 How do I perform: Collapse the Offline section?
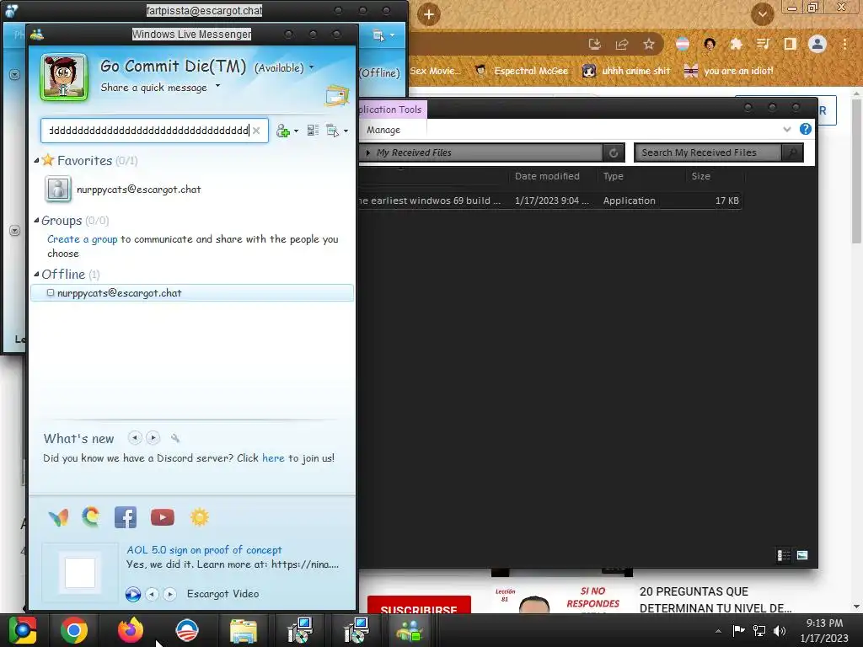click(x=36, y=274)
